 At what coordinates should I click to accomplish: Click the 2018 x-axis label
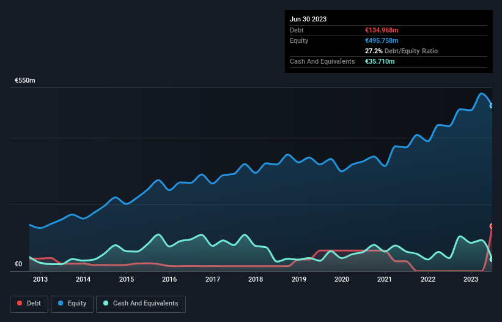[x=256, y=279]
